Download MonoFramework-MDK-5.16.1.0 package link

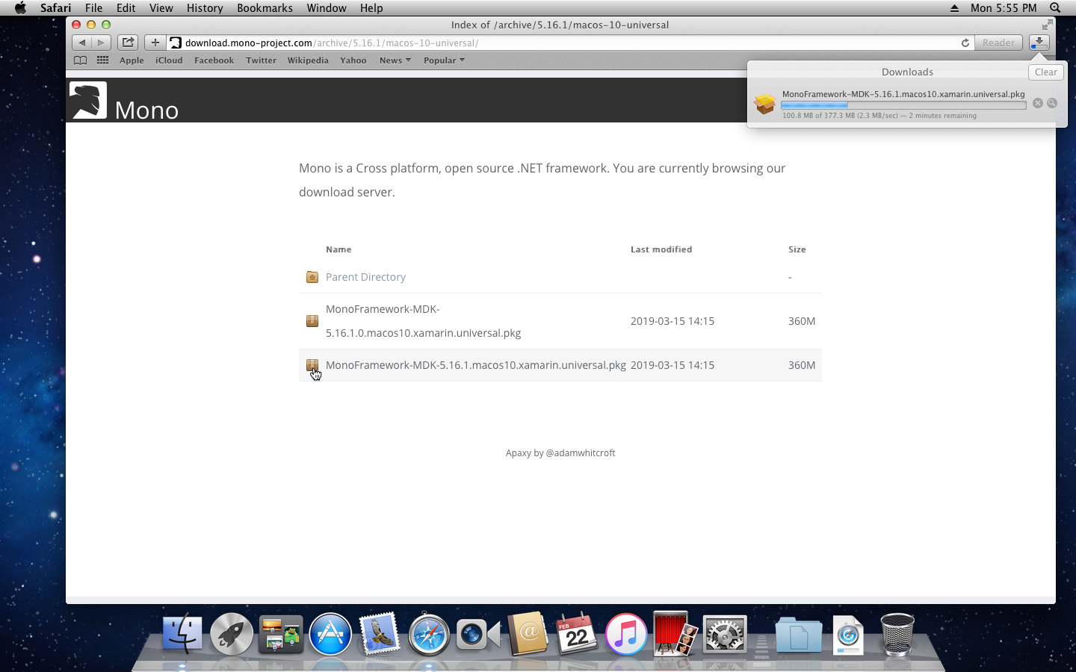click(423, 321)
